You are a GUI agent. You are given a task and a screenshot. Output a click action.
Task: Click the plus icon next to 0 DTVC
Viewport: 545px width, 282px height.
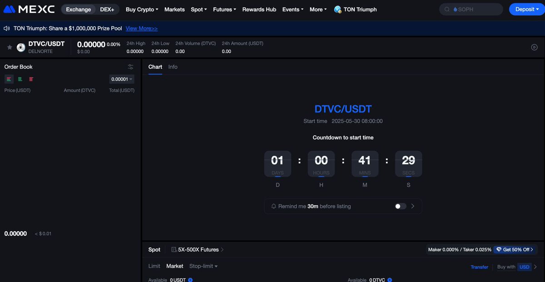(390, 280)
